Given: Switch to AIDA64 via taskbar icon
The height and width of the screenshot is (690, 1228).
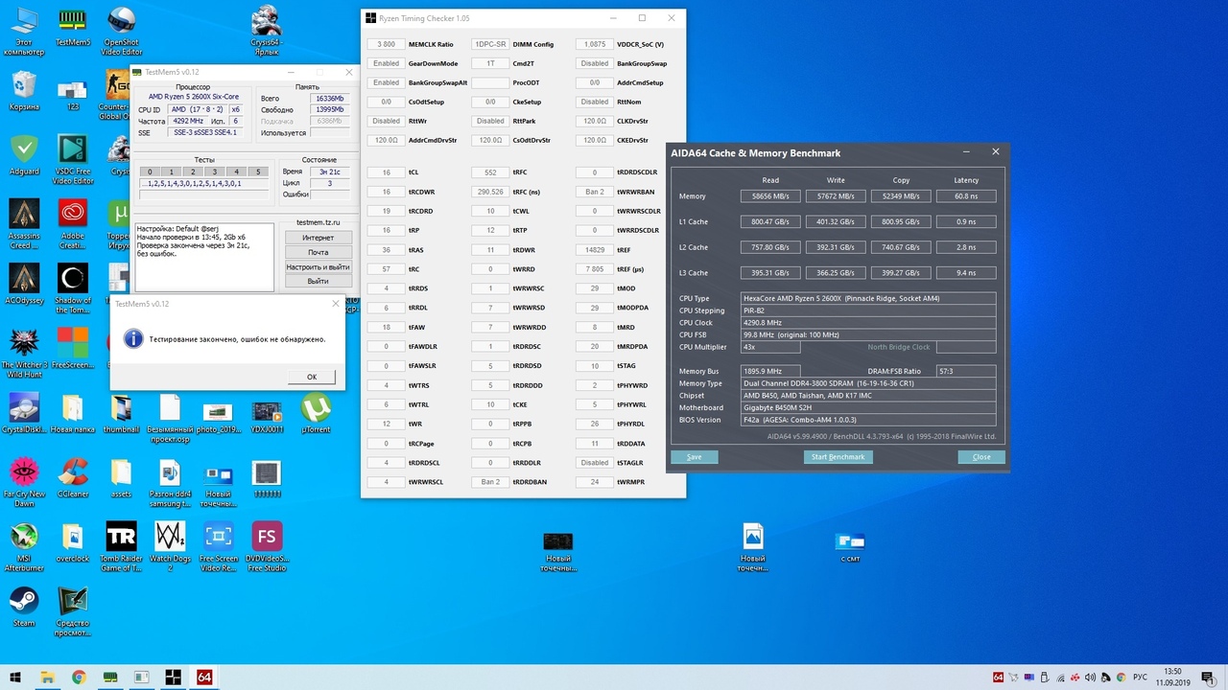Looking at the screenshot, I should click(x=203, y=678).
